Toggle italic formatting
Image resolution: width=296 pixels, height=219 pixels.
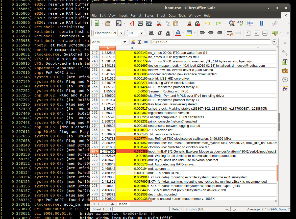point(160,33)
